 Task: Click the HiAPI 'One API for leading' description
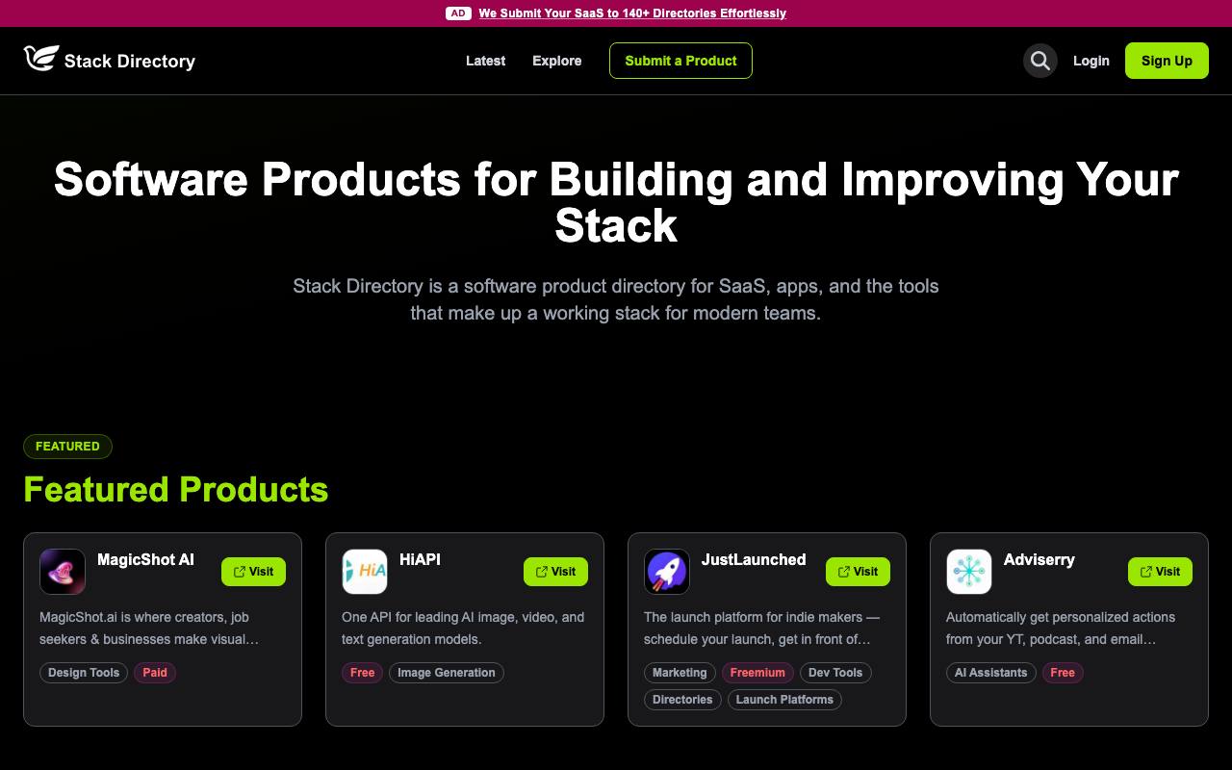[463, 628]
